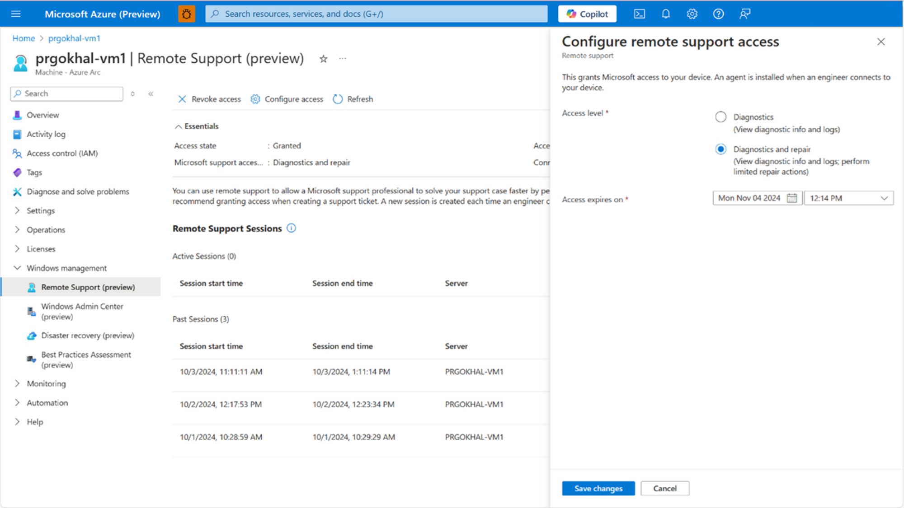Open the calendar picker icon for expiry date
This screenshot has height=508, width=904.
click(x=792, y=198)
